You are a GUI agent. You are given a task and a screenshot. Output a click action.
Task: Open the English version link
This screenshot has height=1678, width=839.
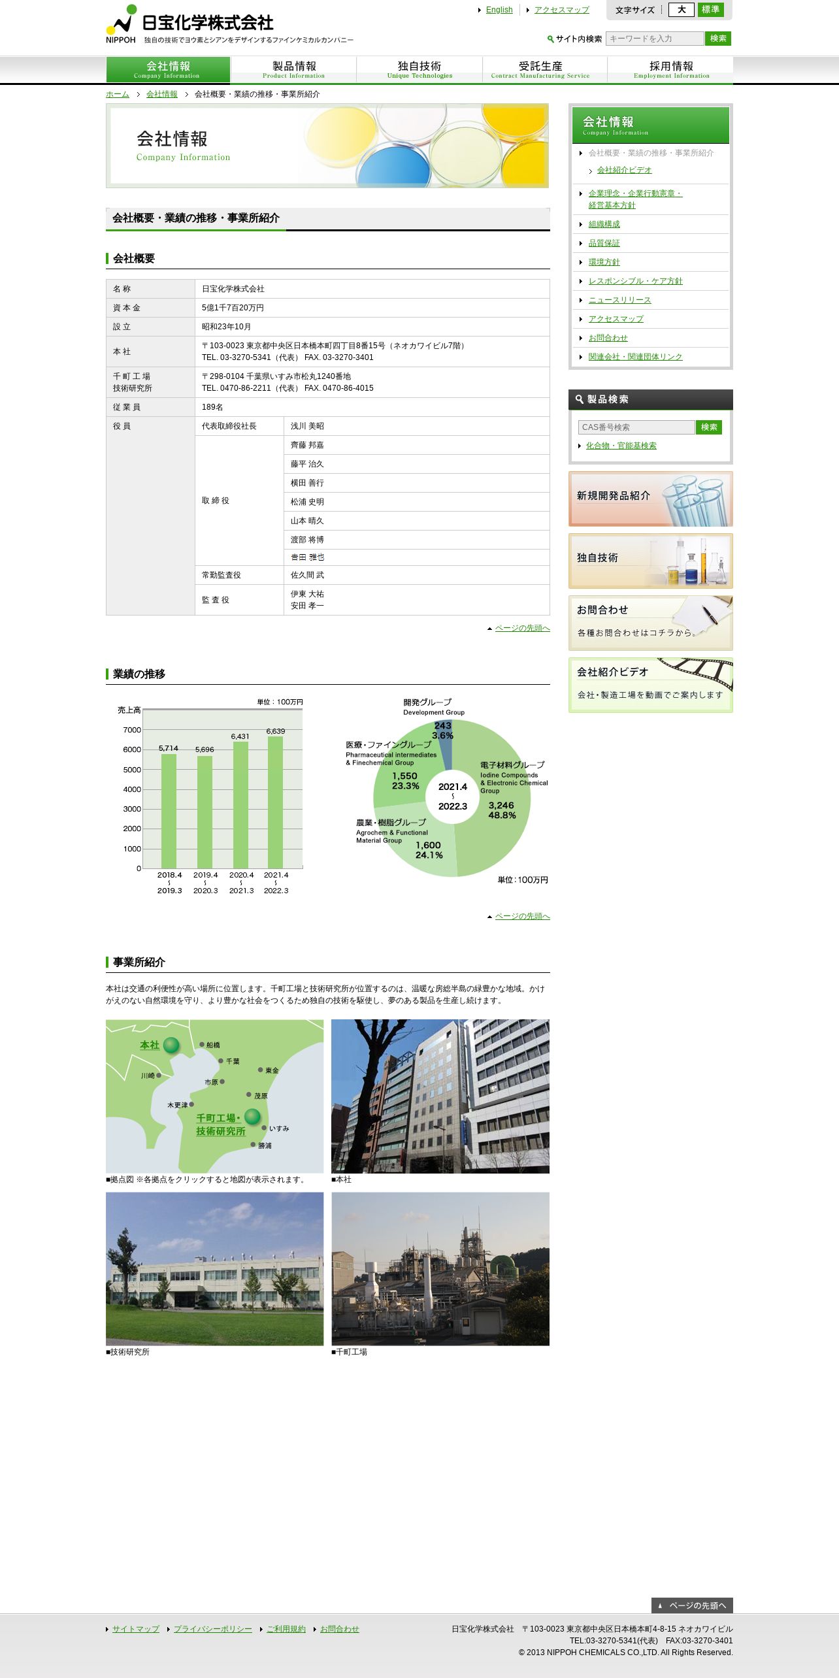pyautogui.click(x=499, y=10)
